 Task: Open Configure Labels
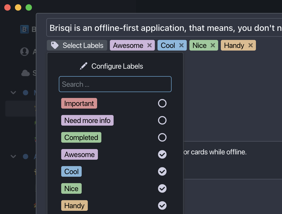[111, 66]
